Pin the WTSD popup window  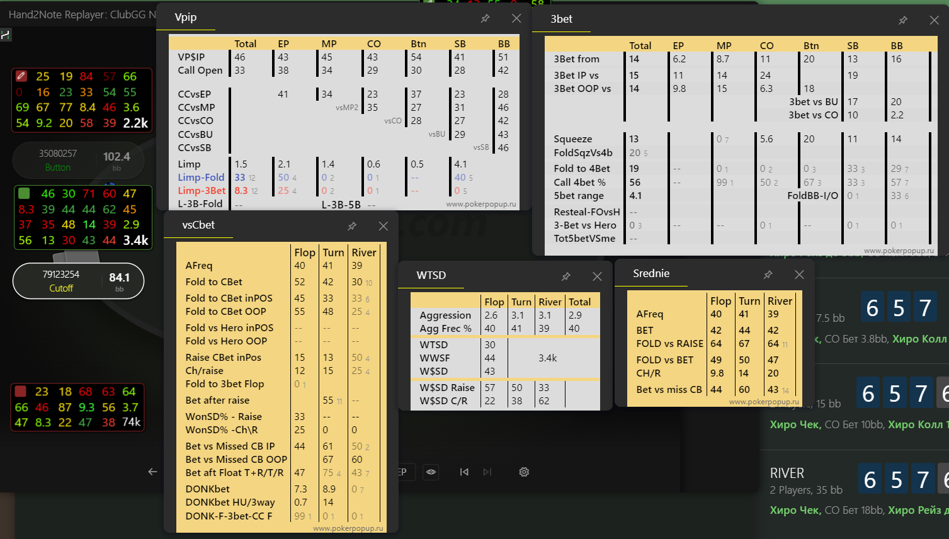tap(566, 276)
